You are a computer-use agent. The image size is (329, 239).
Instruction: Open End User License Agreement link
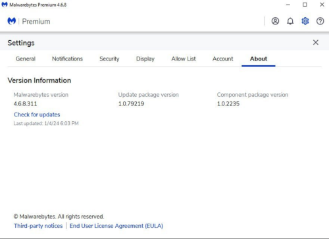tap(116, 226)
